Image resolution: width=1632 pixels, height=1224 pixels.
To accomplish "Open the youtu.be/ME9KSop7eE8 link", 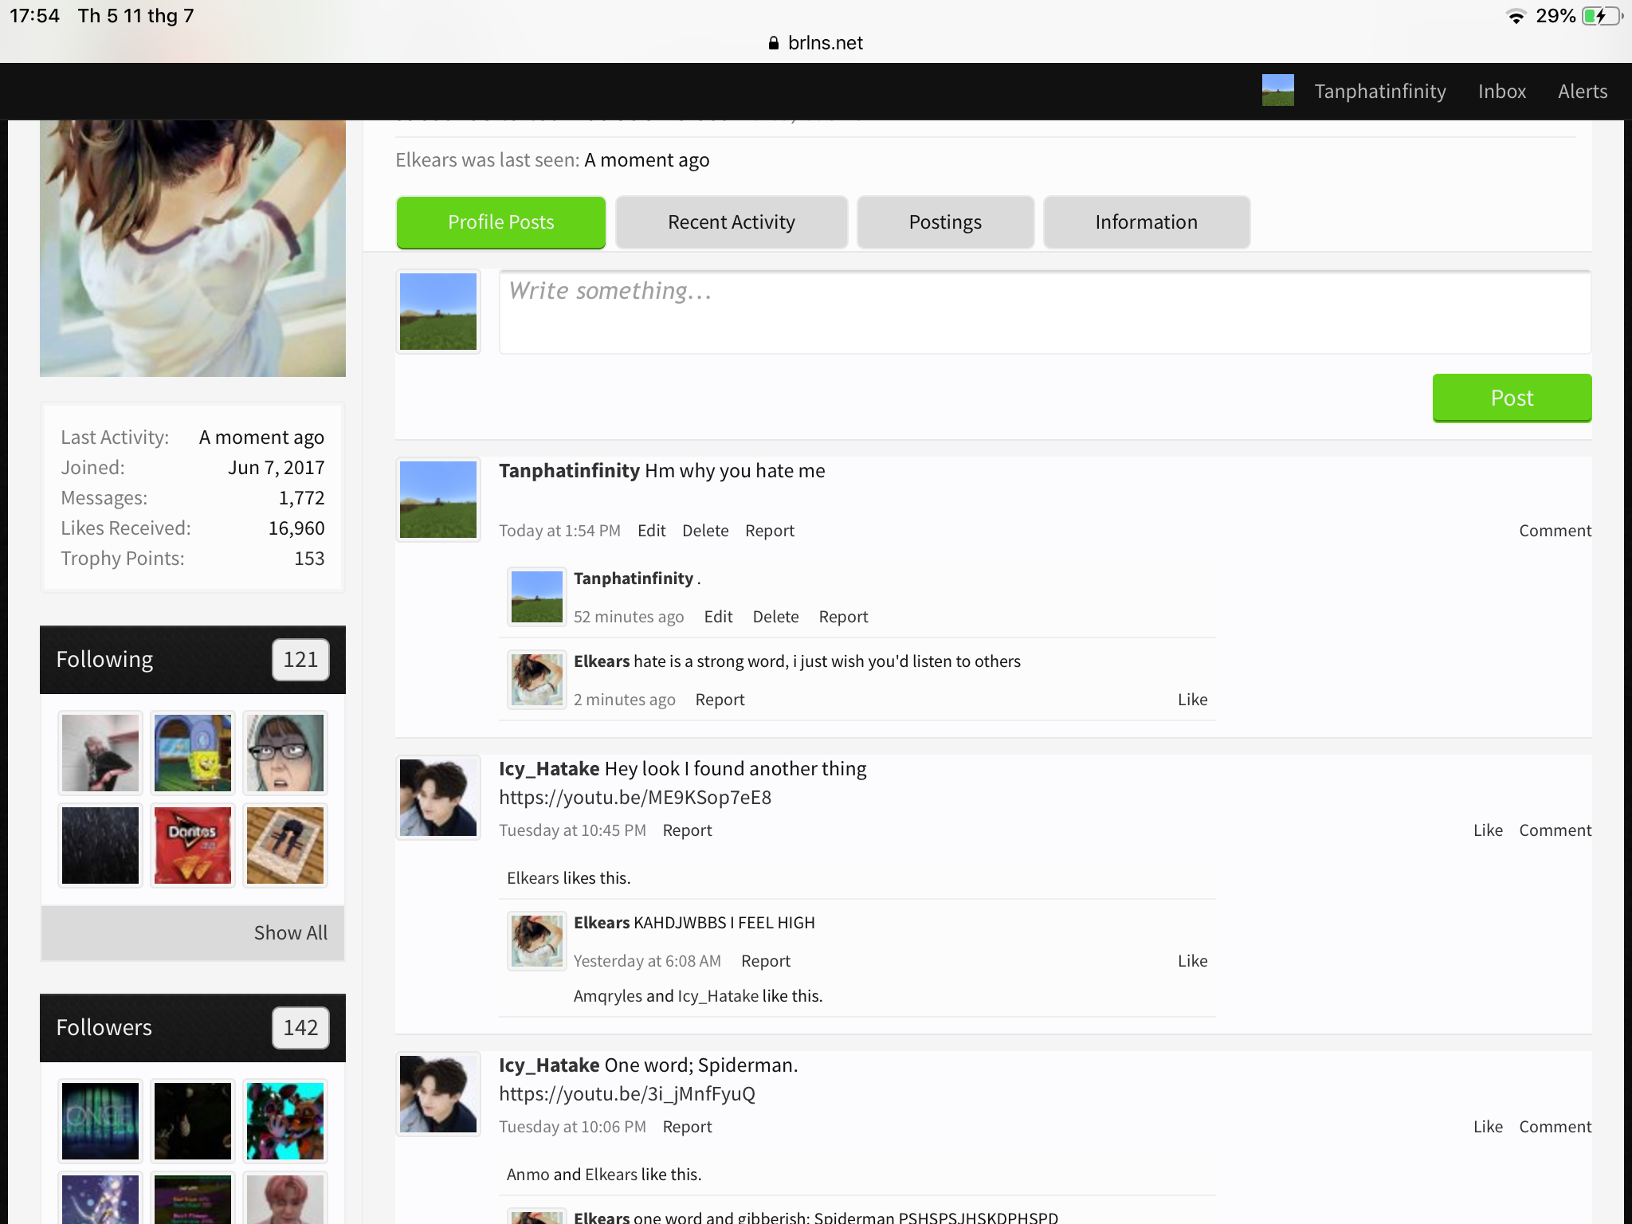I will tap(635, 798).
